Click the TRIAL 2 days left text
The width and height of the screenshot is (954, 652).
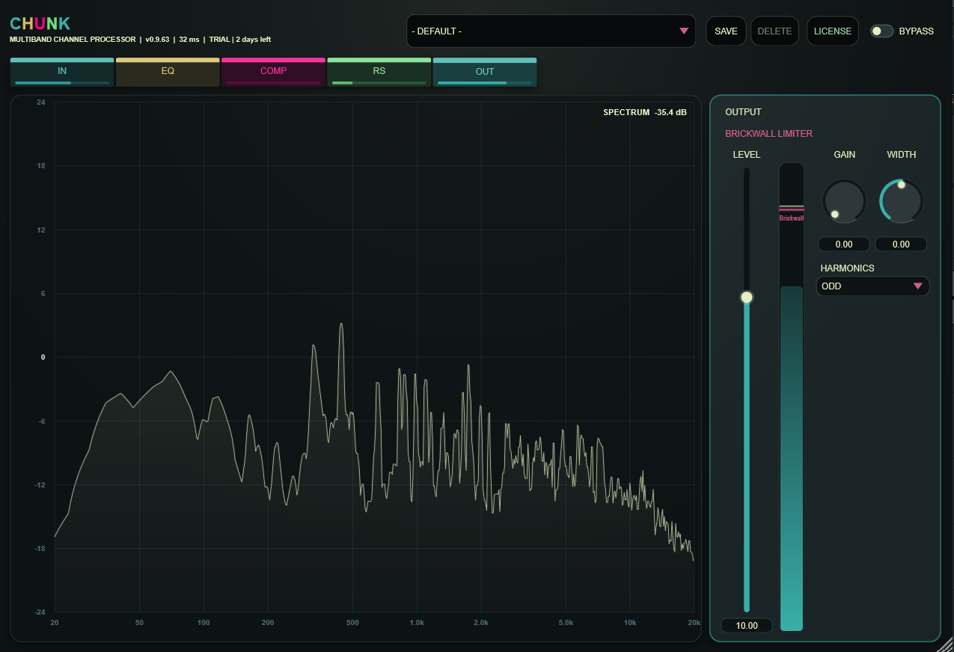pos(239,40)
